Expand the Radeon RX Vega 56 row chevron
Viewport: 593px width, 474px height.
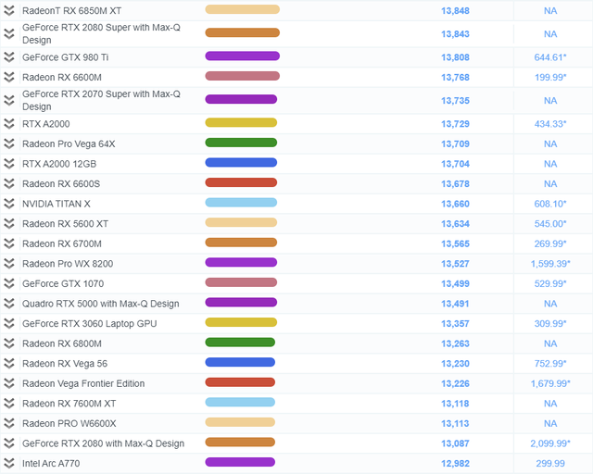coord(9,364)
